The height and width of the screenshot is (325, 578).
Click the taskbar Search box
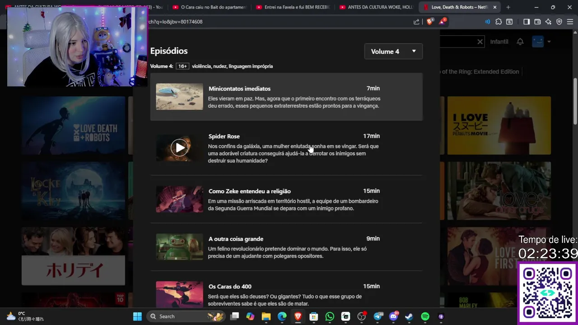click(x=186, y=316)
